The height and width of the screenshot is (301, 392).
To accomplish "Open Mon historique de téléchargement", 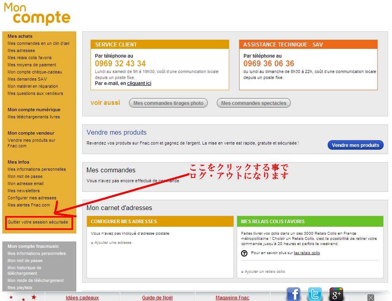I will pos(25,270).
